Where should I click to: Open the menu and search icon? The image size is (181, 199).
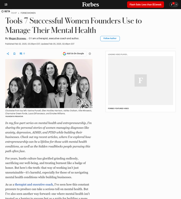pyautogui.click(x=6, y=5)
